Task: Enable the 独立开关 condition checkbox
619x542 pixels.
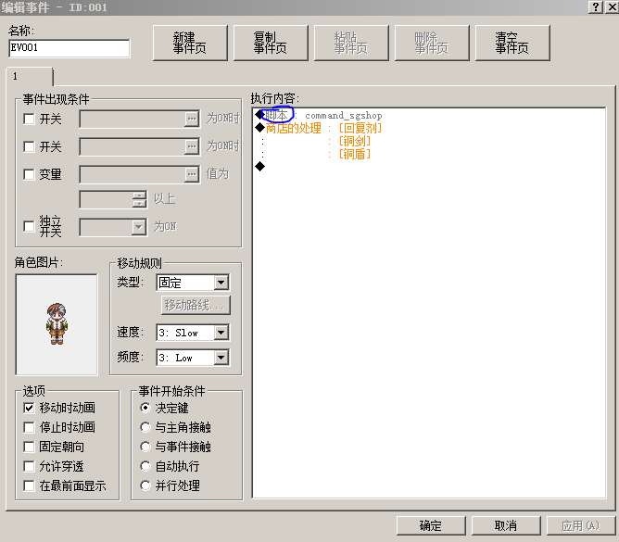Action: point(30,226)
